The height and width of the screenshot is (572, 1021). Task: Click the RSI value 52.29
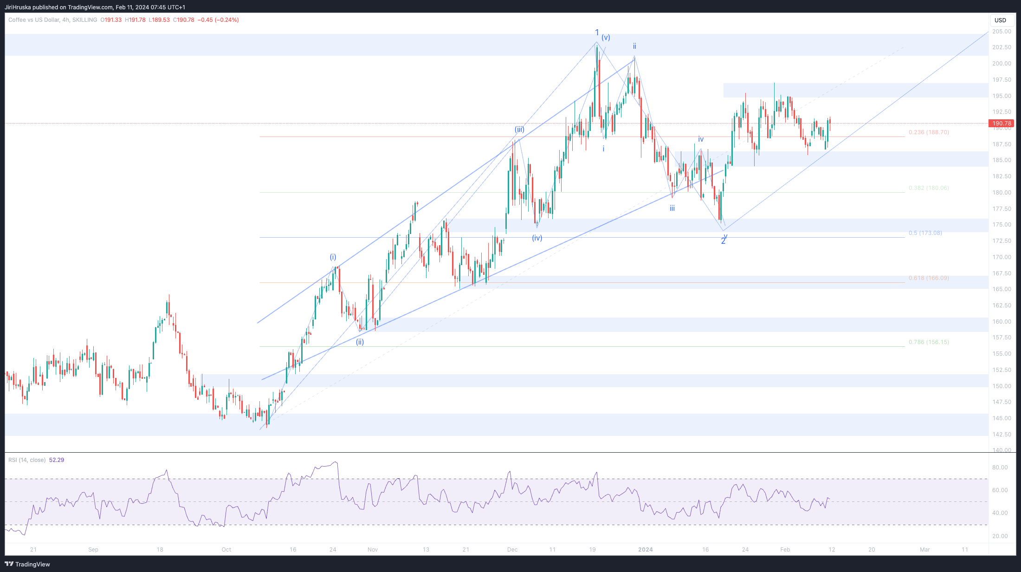[57, 460]
